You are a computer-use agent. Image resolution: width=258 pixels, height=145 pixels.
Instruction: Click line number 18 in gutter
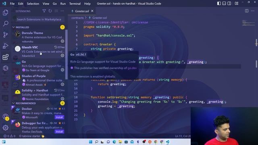coord(76,97)
